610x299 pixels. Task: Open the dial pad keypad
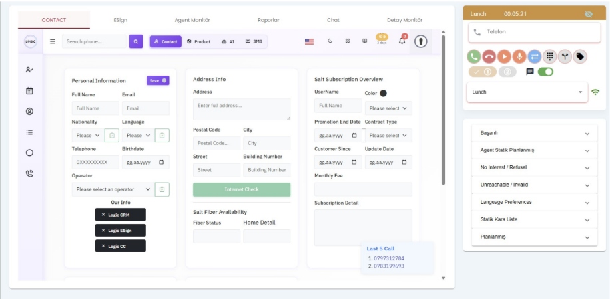point(549,56)
